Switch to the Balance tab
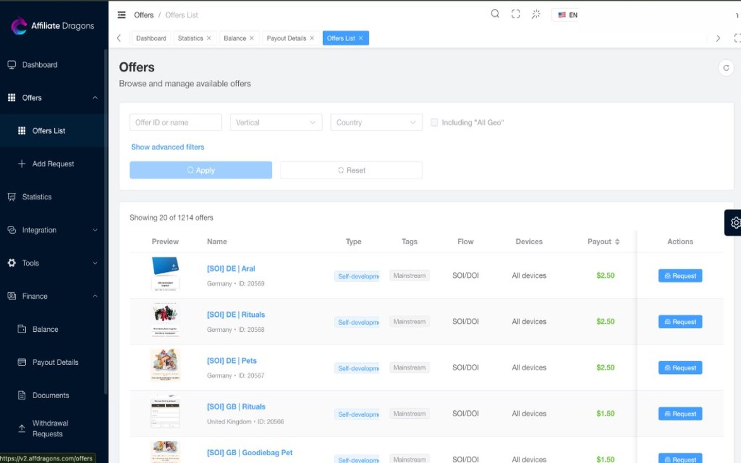Image resolution: width=741 pixels, height=463 pixels. tap(235, 38)
